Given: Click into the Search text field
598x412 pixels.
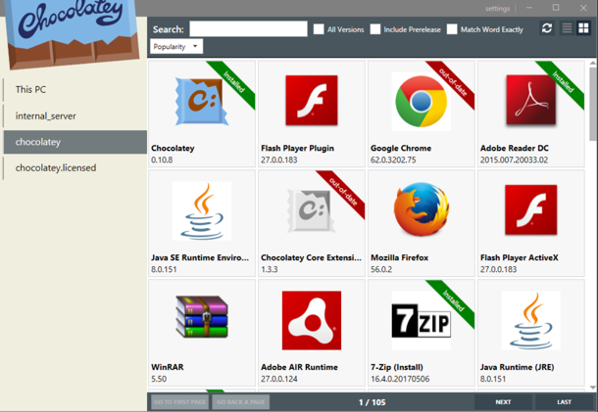Looking at the screenshot, I should (248, 29).
